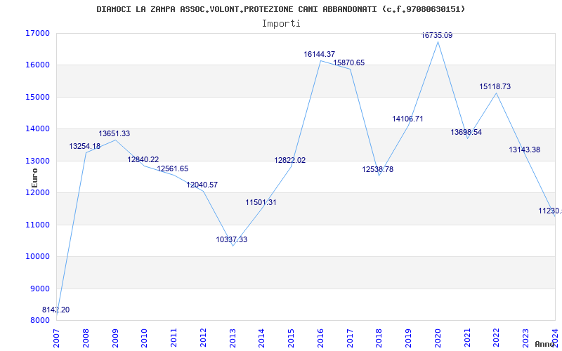The image size is (562, 351).
Task: Click the Importi chart subtitle
Action: [x=281, y=24]
